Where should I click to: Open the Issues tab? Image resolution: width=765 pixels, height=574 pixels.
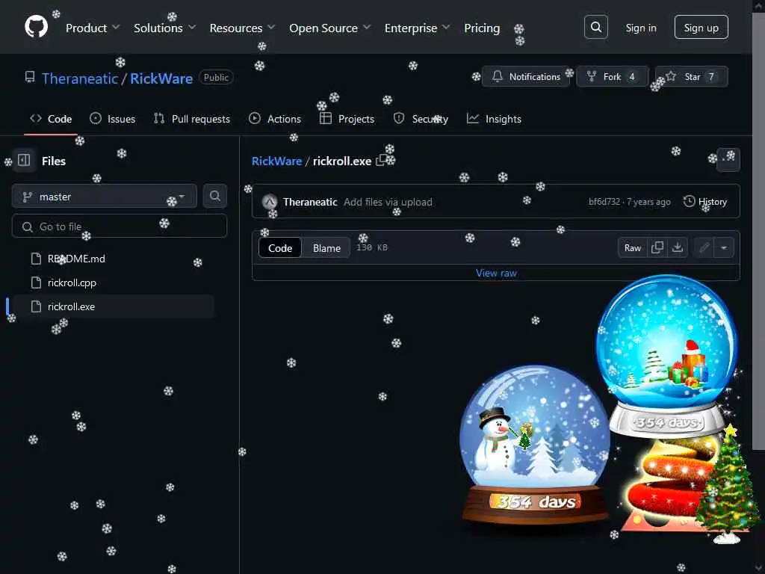113,119
